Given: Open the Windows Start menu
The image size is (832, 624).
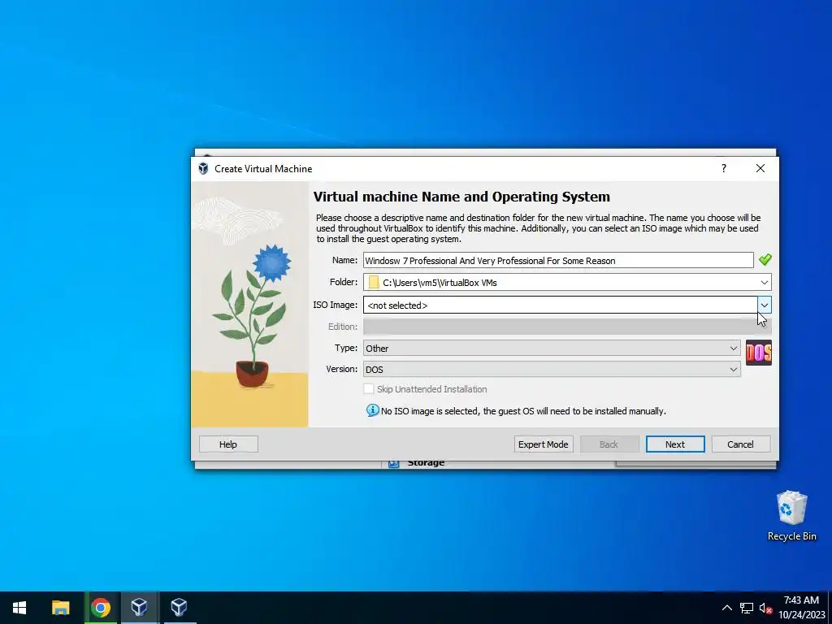Looking at the screenshot, I should tap(19, 608).
